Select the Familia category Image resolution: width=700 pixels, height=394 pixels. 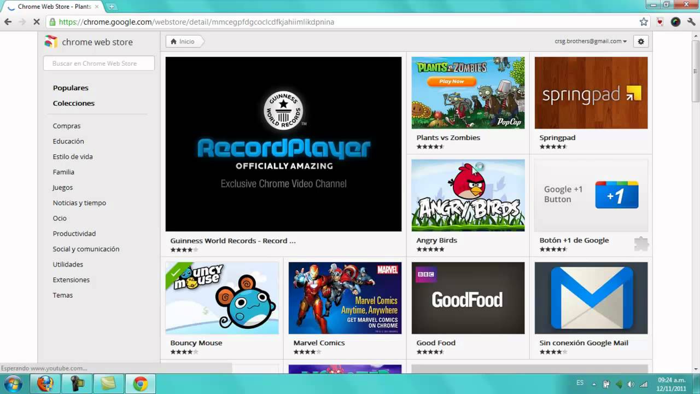pos(63,172)
